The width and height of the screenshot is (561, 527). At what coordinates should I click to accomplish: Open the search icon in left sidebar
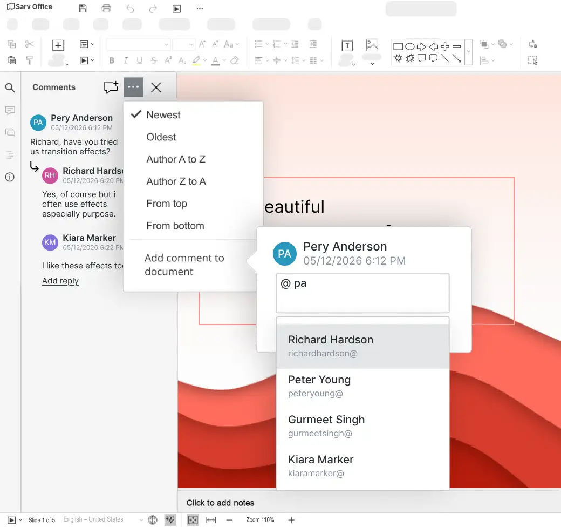10,87
